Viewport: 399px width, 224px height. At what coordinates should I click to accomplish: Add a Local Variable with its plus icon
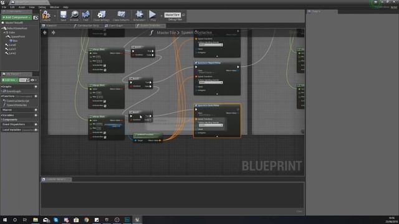pyautogui.click(x=36, y=130)
